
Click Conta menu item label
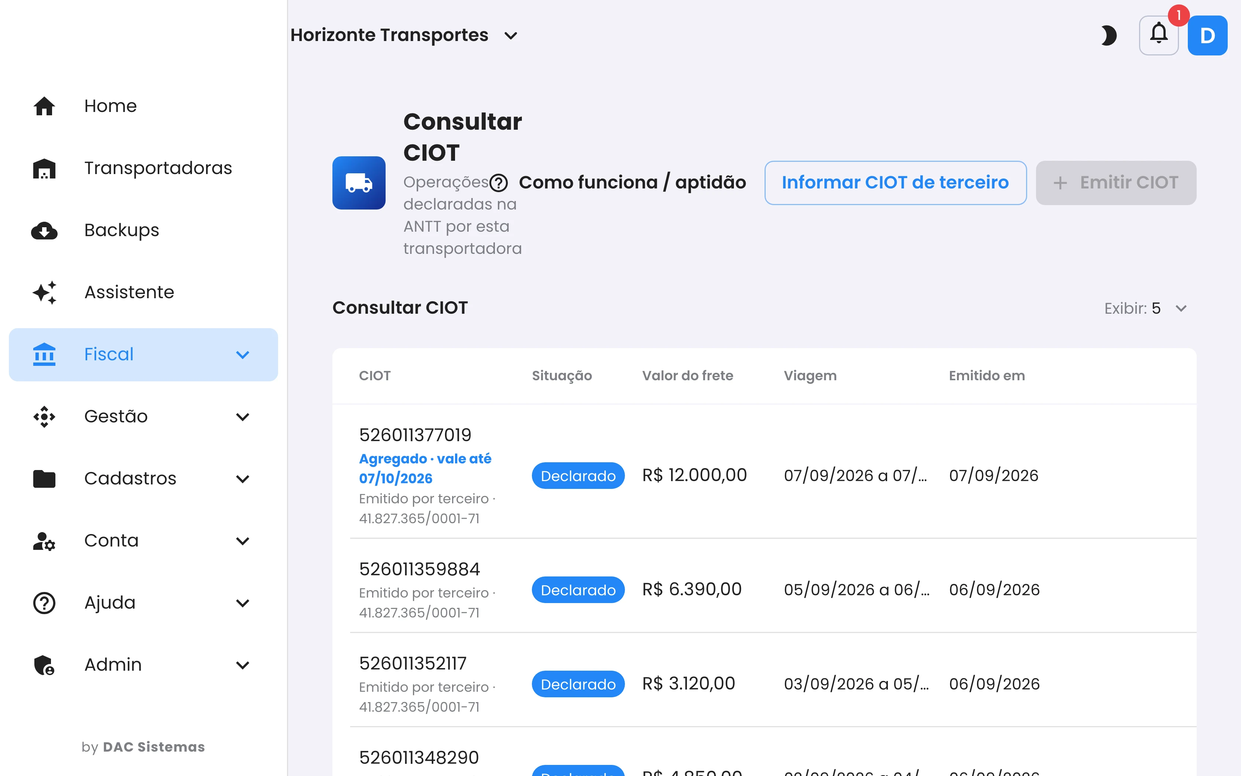(x=111, y=541)
